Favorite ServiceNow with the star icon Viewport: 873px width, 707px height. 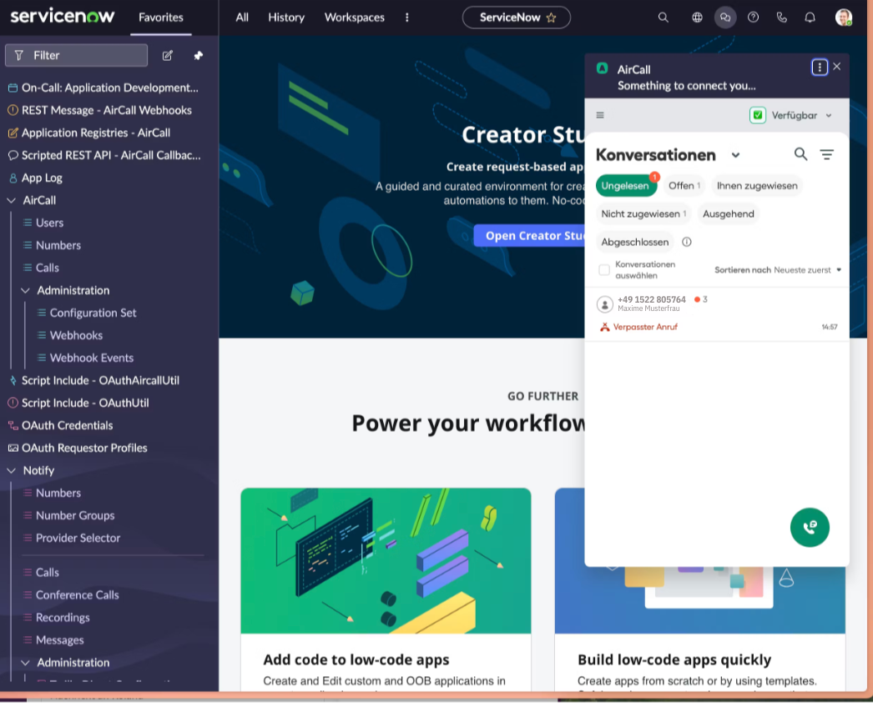pyautogui.click(x=551, y=18)
